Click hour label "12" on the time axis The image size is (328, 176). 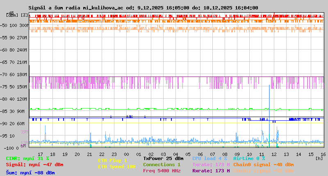[x=274, y=154]
